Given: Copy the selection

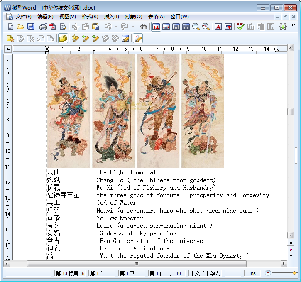Looking at the screenshot, I should [x=86, y=27].
